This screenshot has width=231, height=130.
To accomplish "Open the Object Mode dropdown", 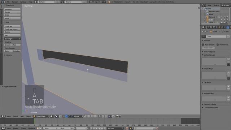I will [x=41, y=116].
